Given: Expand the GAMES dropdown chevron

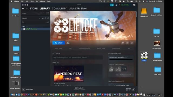Looking at the screenshot, I should point(39,18).
